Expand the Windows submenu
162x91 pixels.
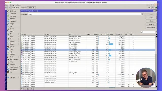19,77
